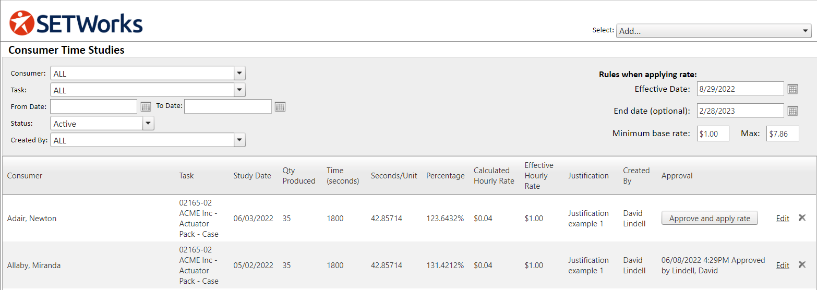The width and height of the screenshot is (817, 290).
Task: Open the Effective Date calendar picker
Action: pyautogui.click(x=792, y=89)
